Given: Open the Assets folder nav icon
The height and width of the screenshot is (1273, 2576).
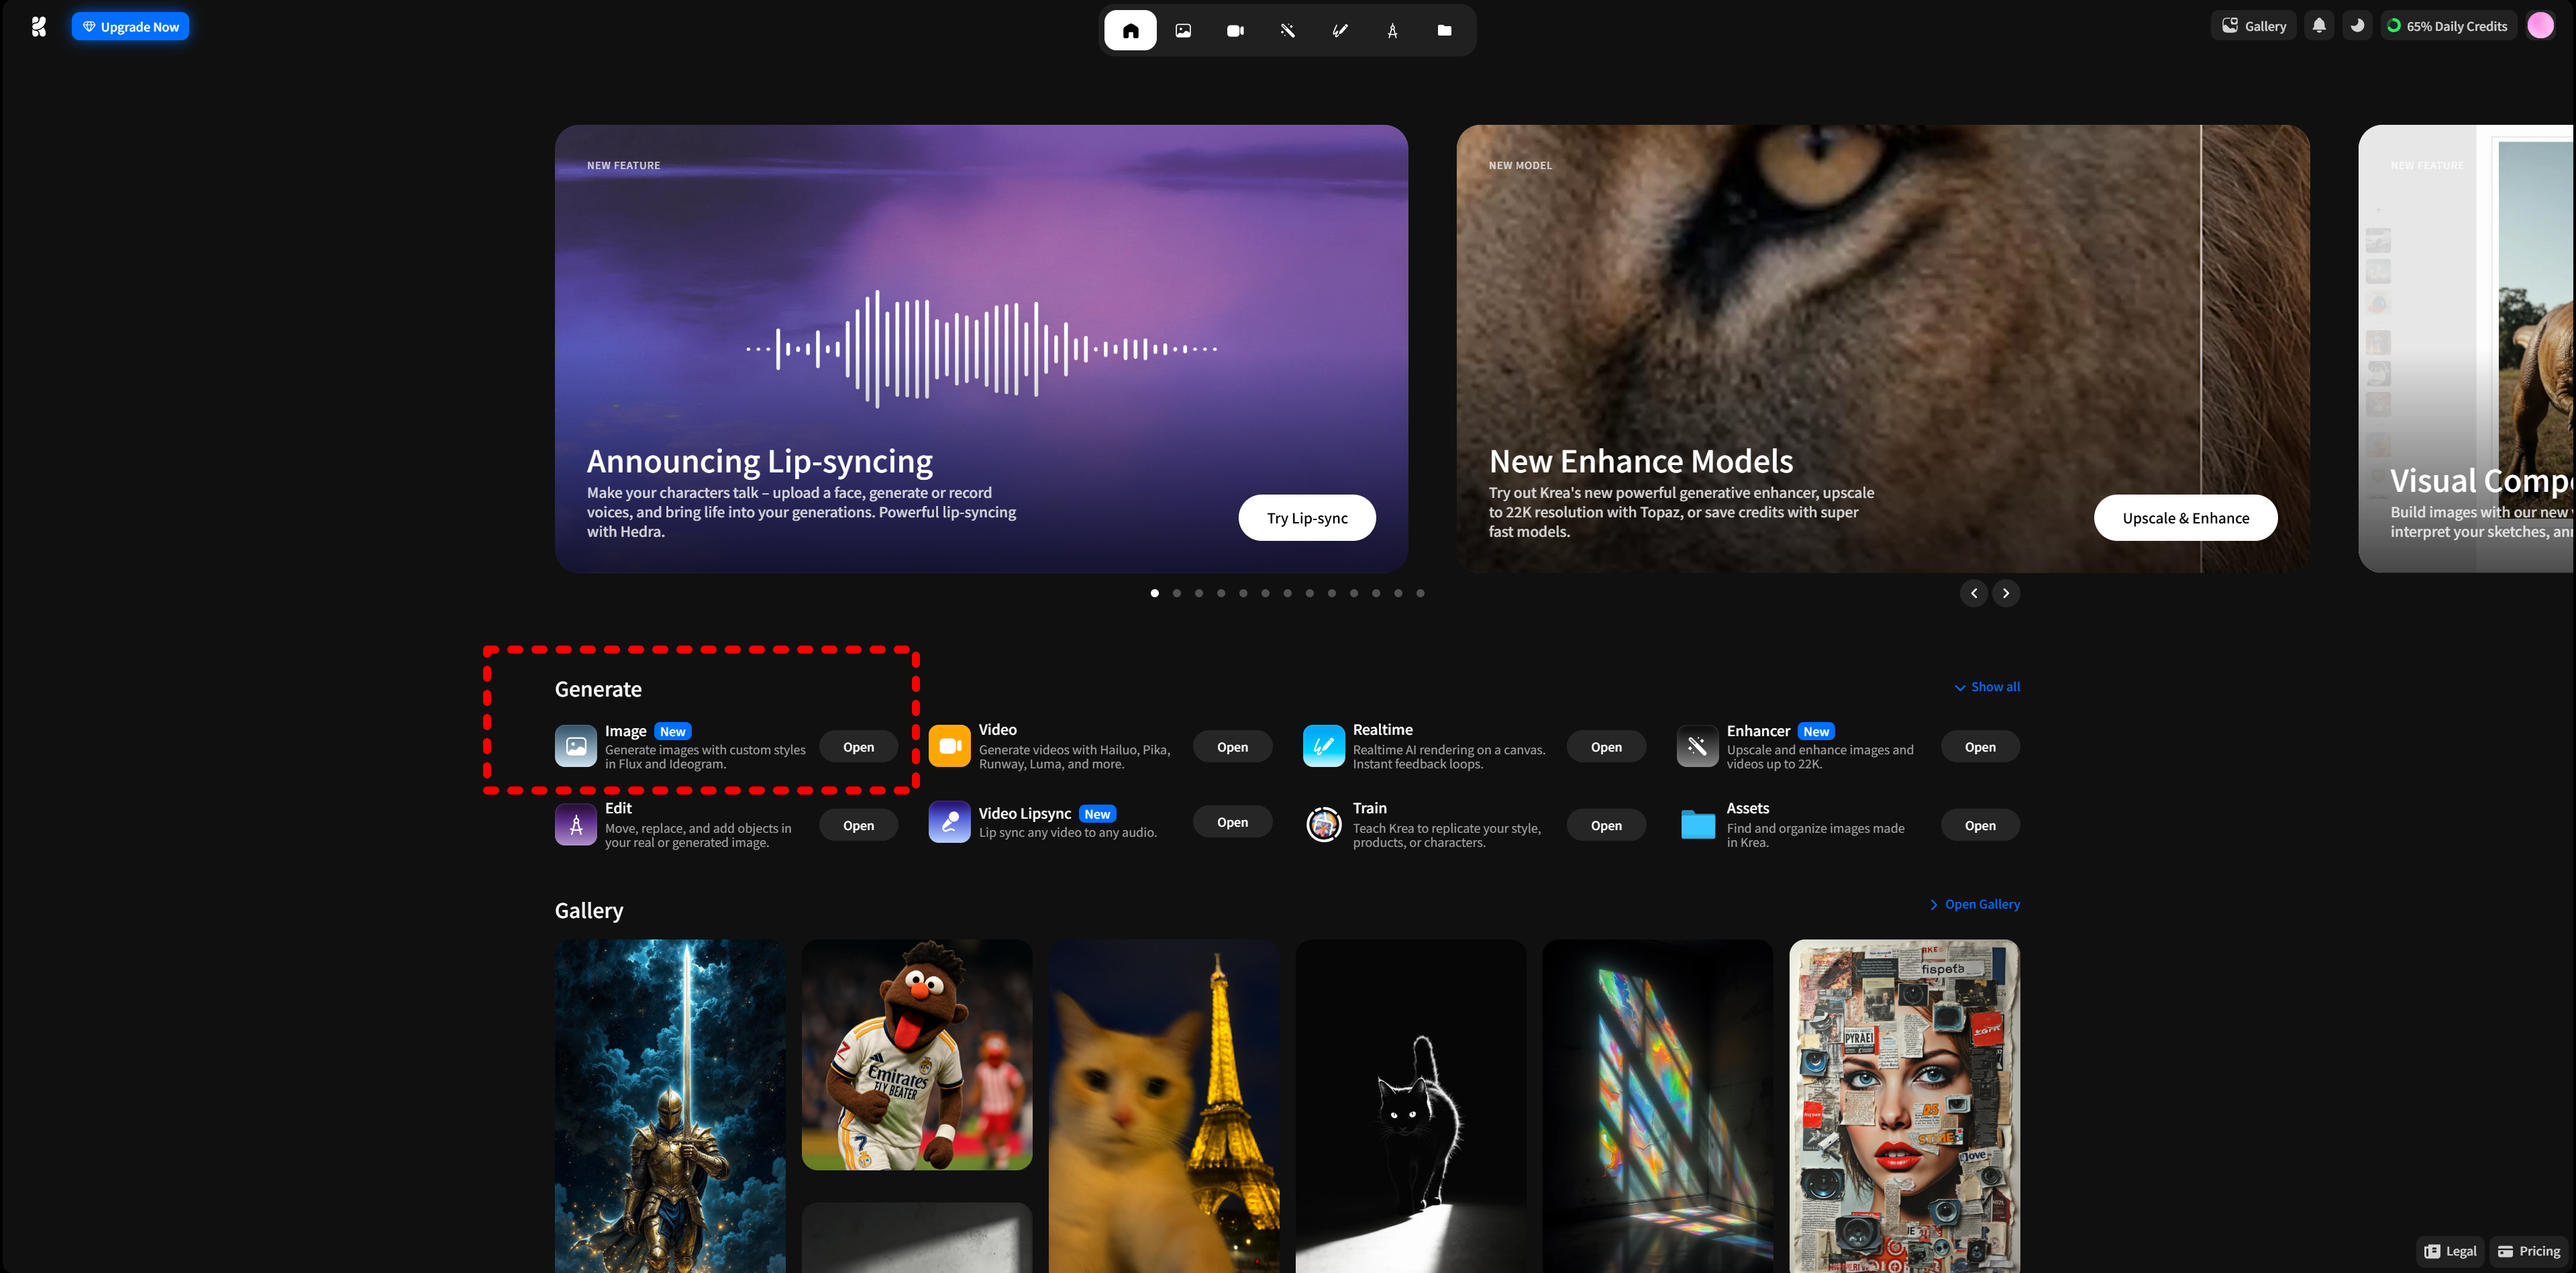Looking at the screenshot, I should click(x=1444, y=30).
